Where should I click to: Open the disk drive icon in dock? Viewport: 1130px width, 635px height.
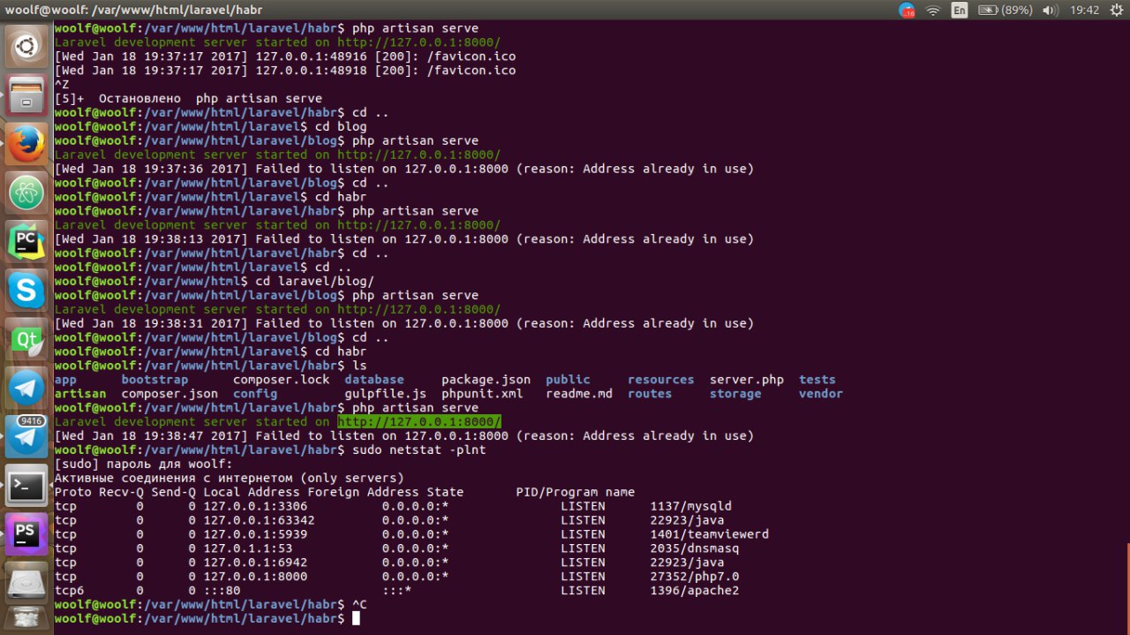click(x=26, y=581)
